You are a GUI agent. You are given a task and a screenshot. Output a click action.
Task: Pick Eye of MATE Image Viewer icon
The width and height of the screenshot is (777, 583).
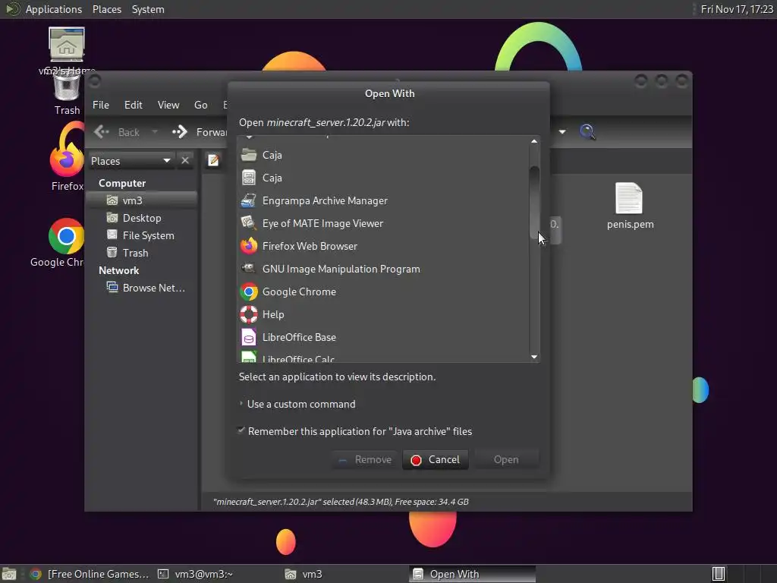point(249,223)
